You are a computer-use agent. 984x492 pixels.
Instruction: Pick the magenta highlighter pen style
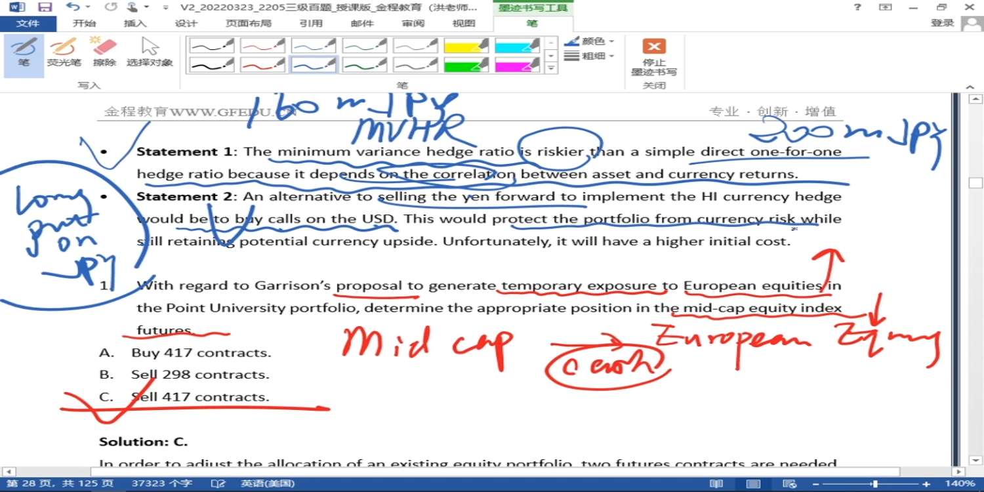click(517, 65)
